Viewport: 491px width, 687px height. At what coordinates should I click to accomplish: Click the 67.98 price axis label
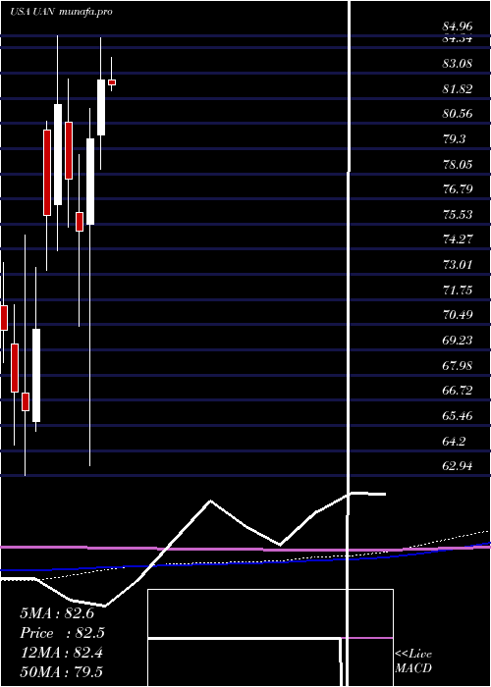(458, 365)
